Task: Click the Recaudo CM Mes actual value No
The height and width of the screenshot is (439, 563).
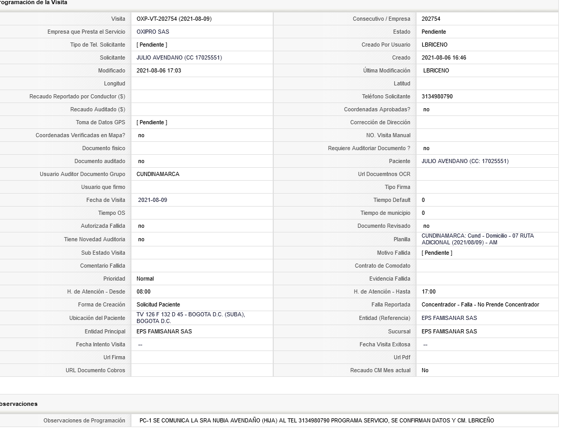Action: [425, 370]
